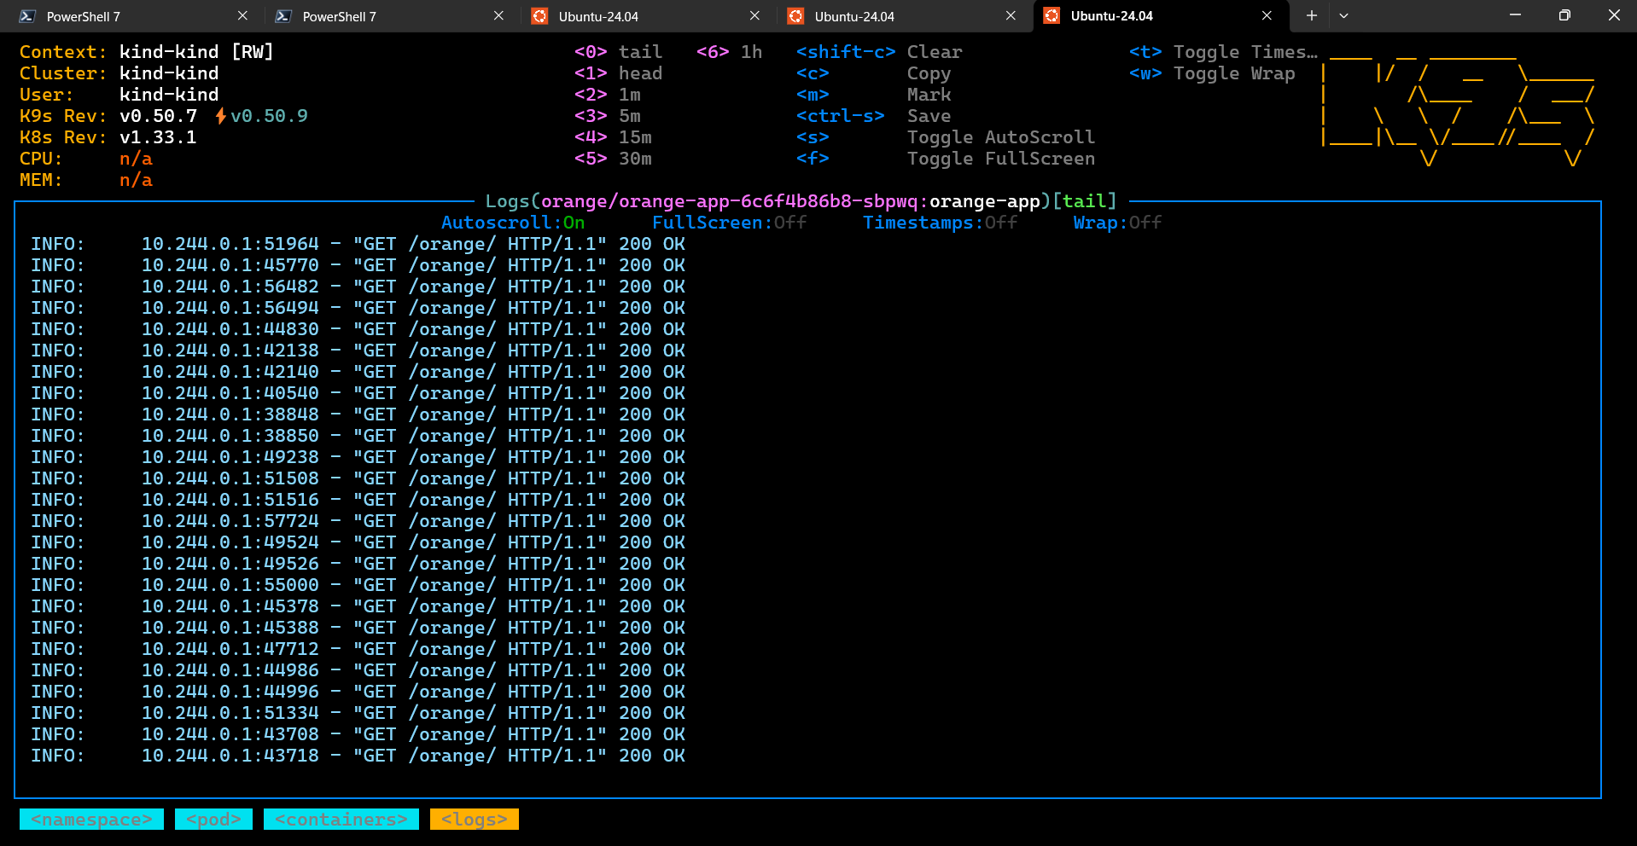Select the <2> 1m log range
This screenshot has height=846, width=1637.
(x=607, y=95)
